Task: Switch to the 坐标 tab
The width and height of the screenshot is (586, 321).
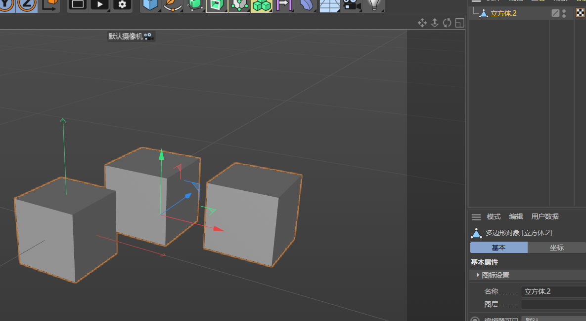Action: [556, 248]
